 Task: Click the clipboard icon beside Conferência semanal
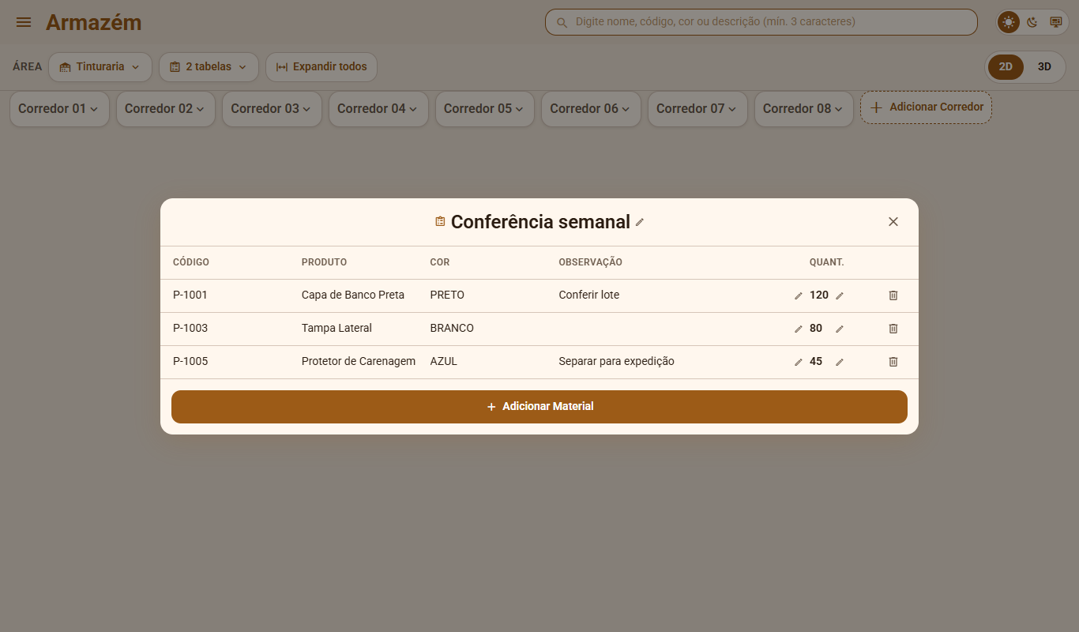click(440, 222)
